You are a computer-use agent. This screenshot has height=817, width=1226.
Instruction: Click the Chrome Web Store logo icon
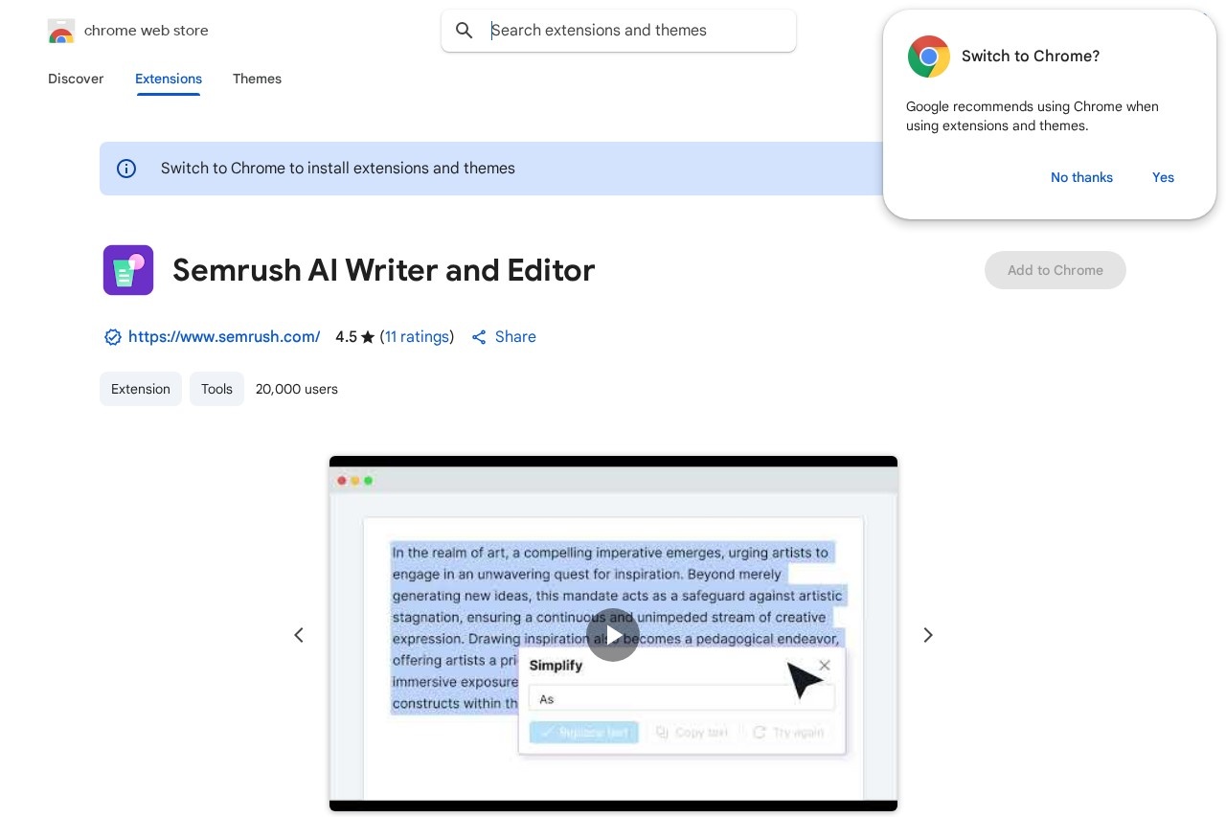pyautogui.click(x=61, y=31)
